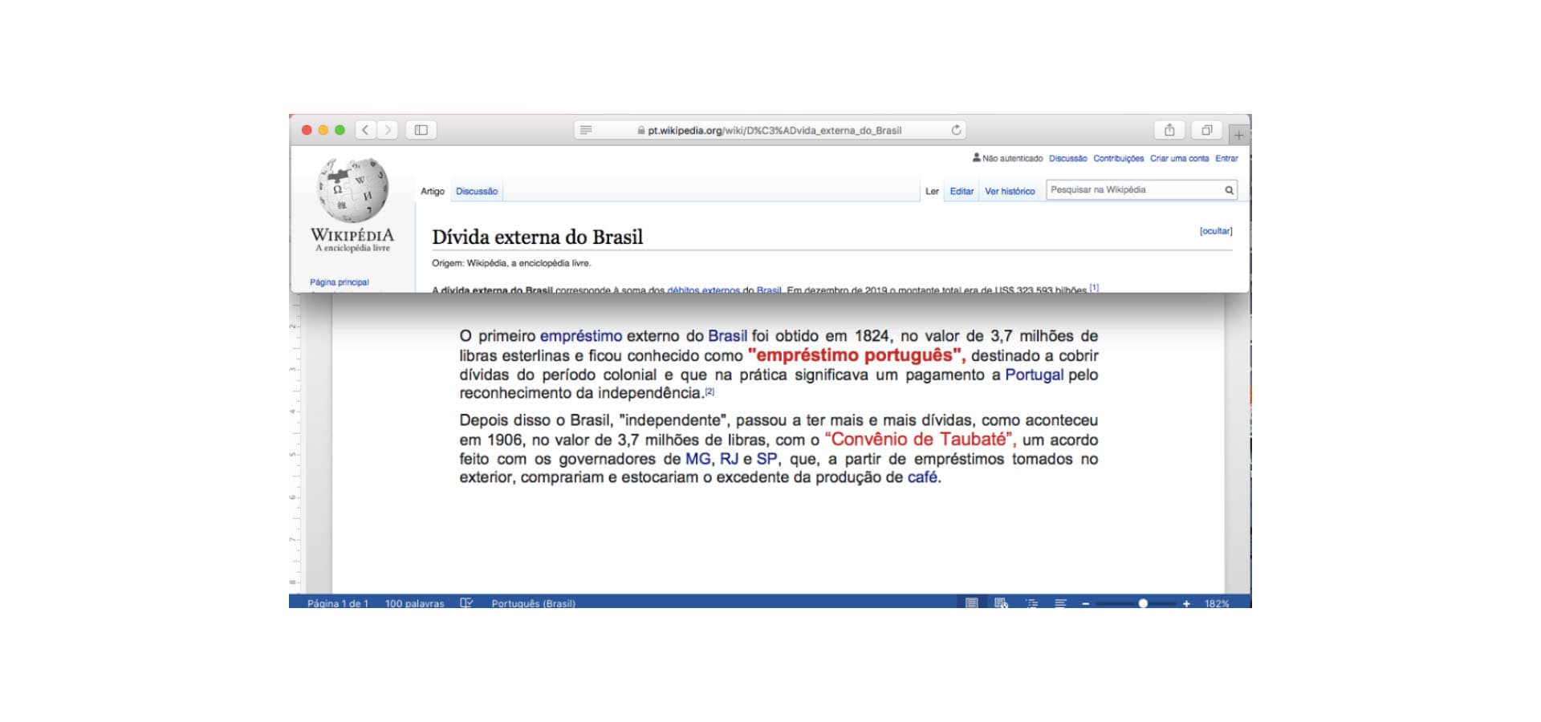Open a new Safari tab
1541x722 pixels.
(1238, 135)
